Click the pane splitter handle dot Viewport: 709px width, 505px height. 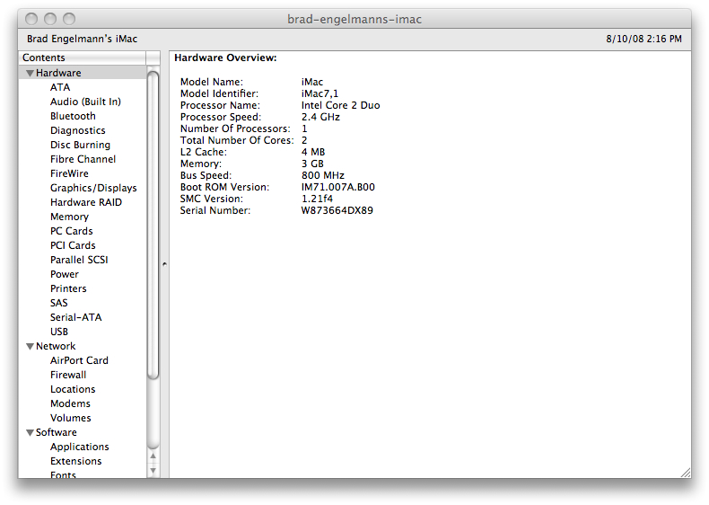pyautogui.click(x=164, y=264)
